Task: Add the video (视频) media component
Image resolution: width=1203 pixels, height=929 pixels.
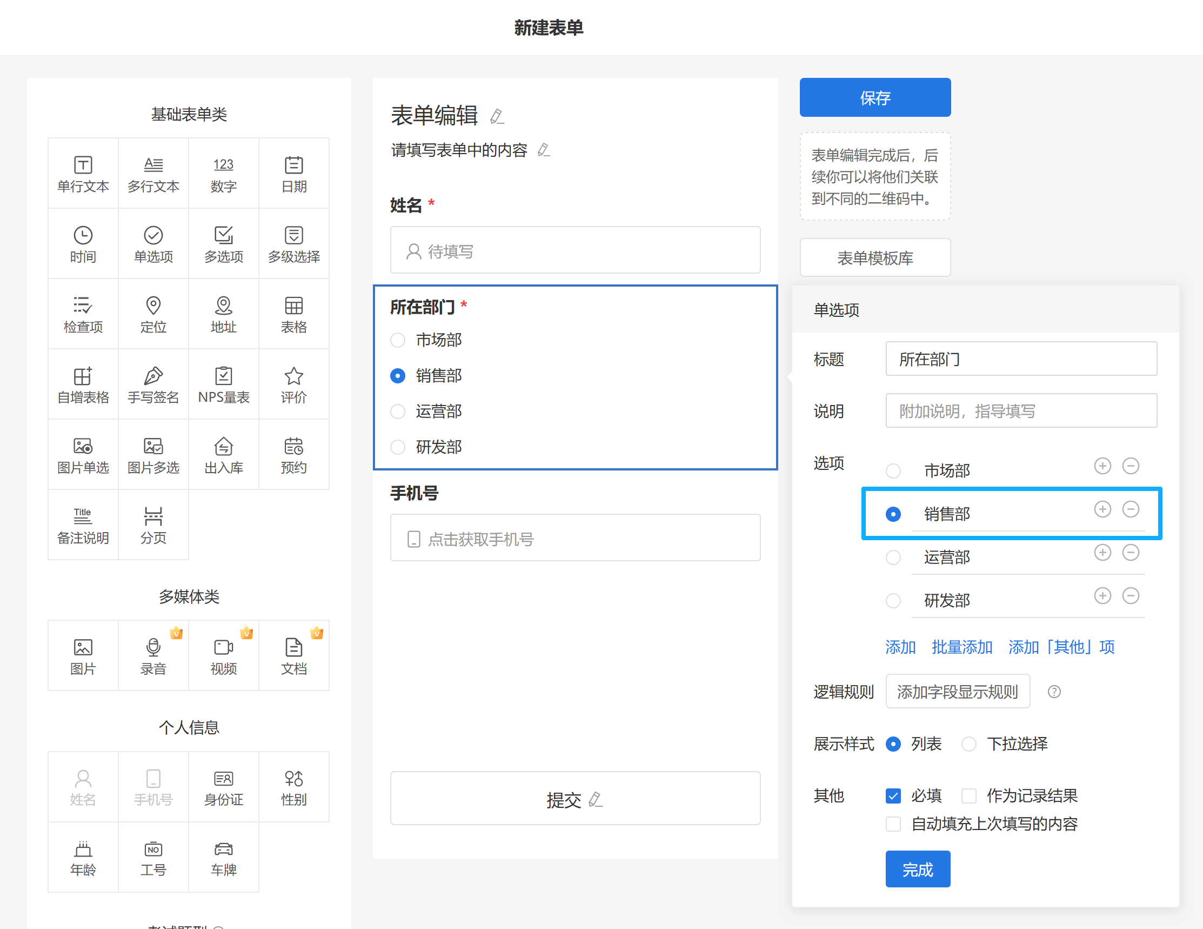Action: click(x=224, y=656)
